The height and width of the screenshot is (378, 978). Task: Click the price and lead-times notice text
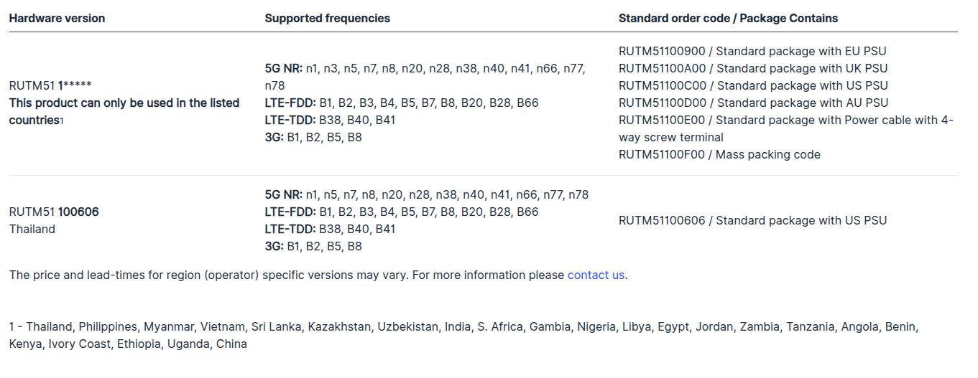tap(287, 275)
